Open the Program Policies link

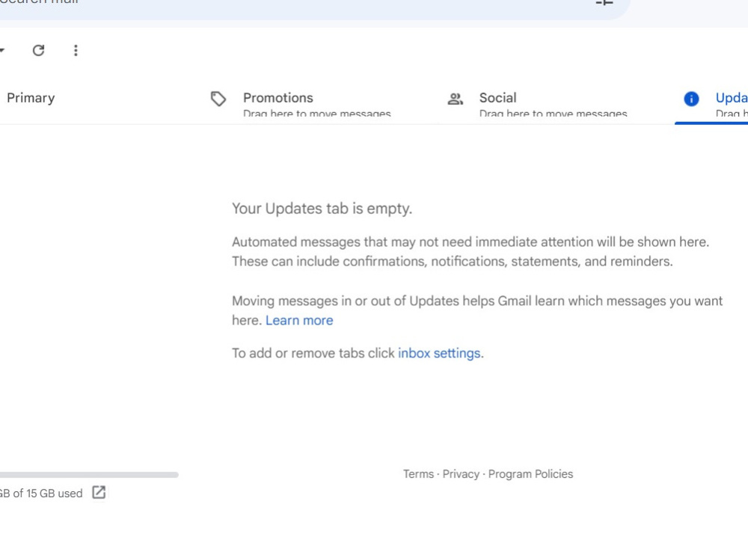pos(530,474)
